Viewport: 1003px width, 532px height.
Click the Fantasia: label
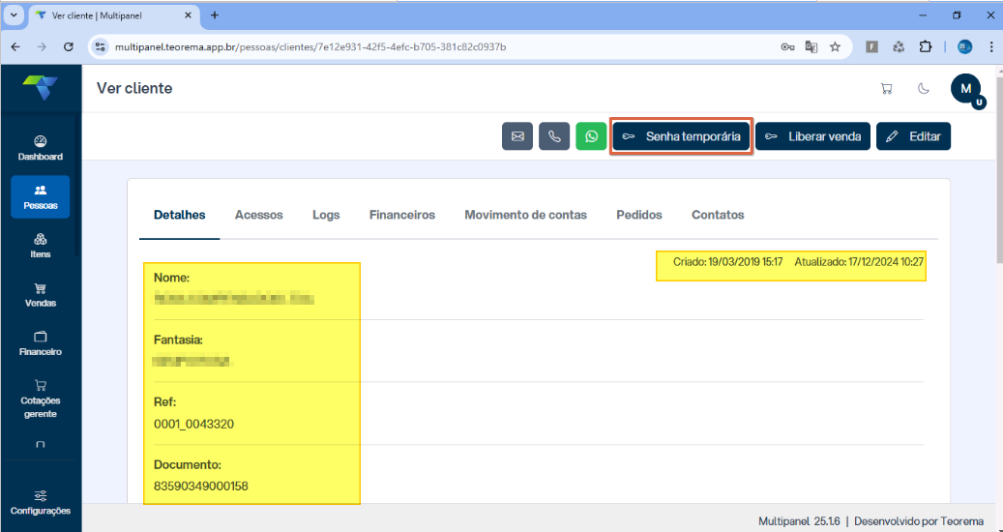pyautogui.click(x=179, y=340)
